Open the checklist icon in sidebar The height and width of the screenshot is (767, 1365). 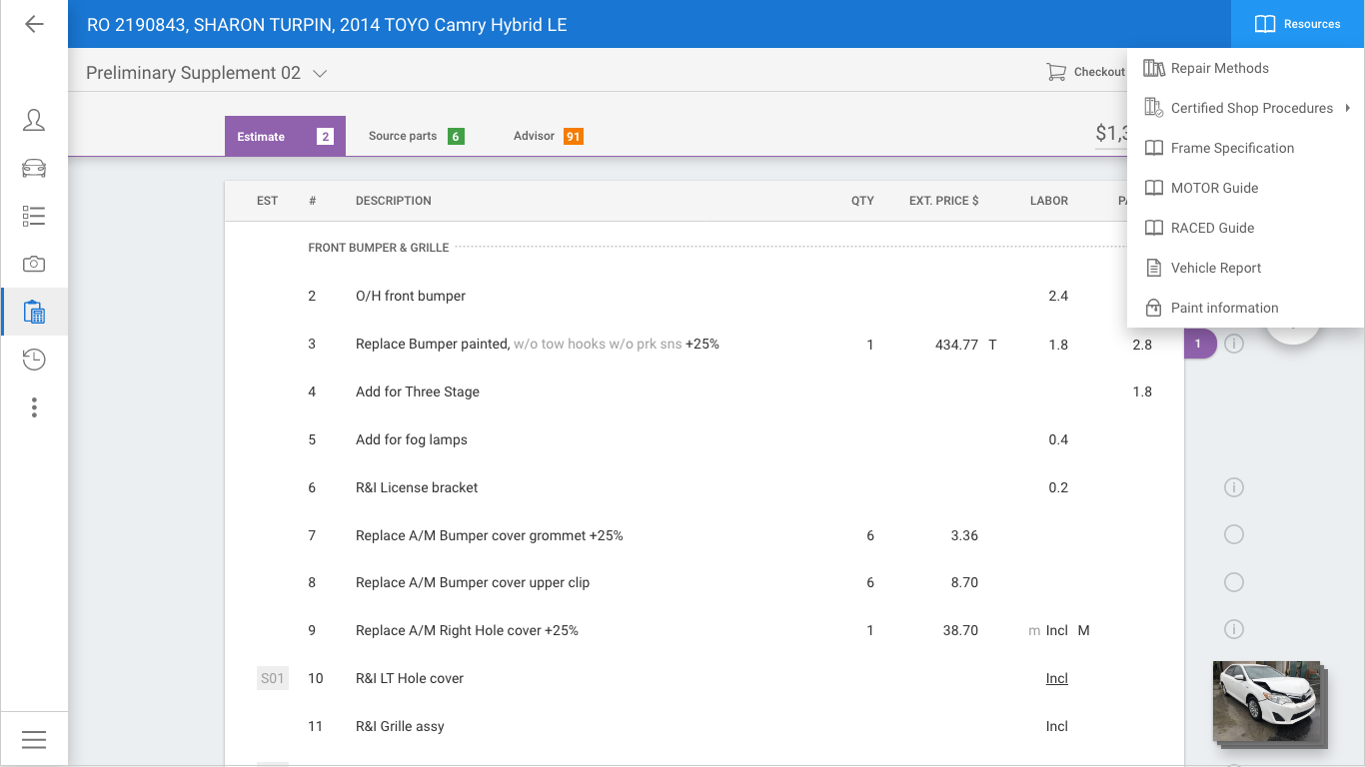click(x=34, y=216)
